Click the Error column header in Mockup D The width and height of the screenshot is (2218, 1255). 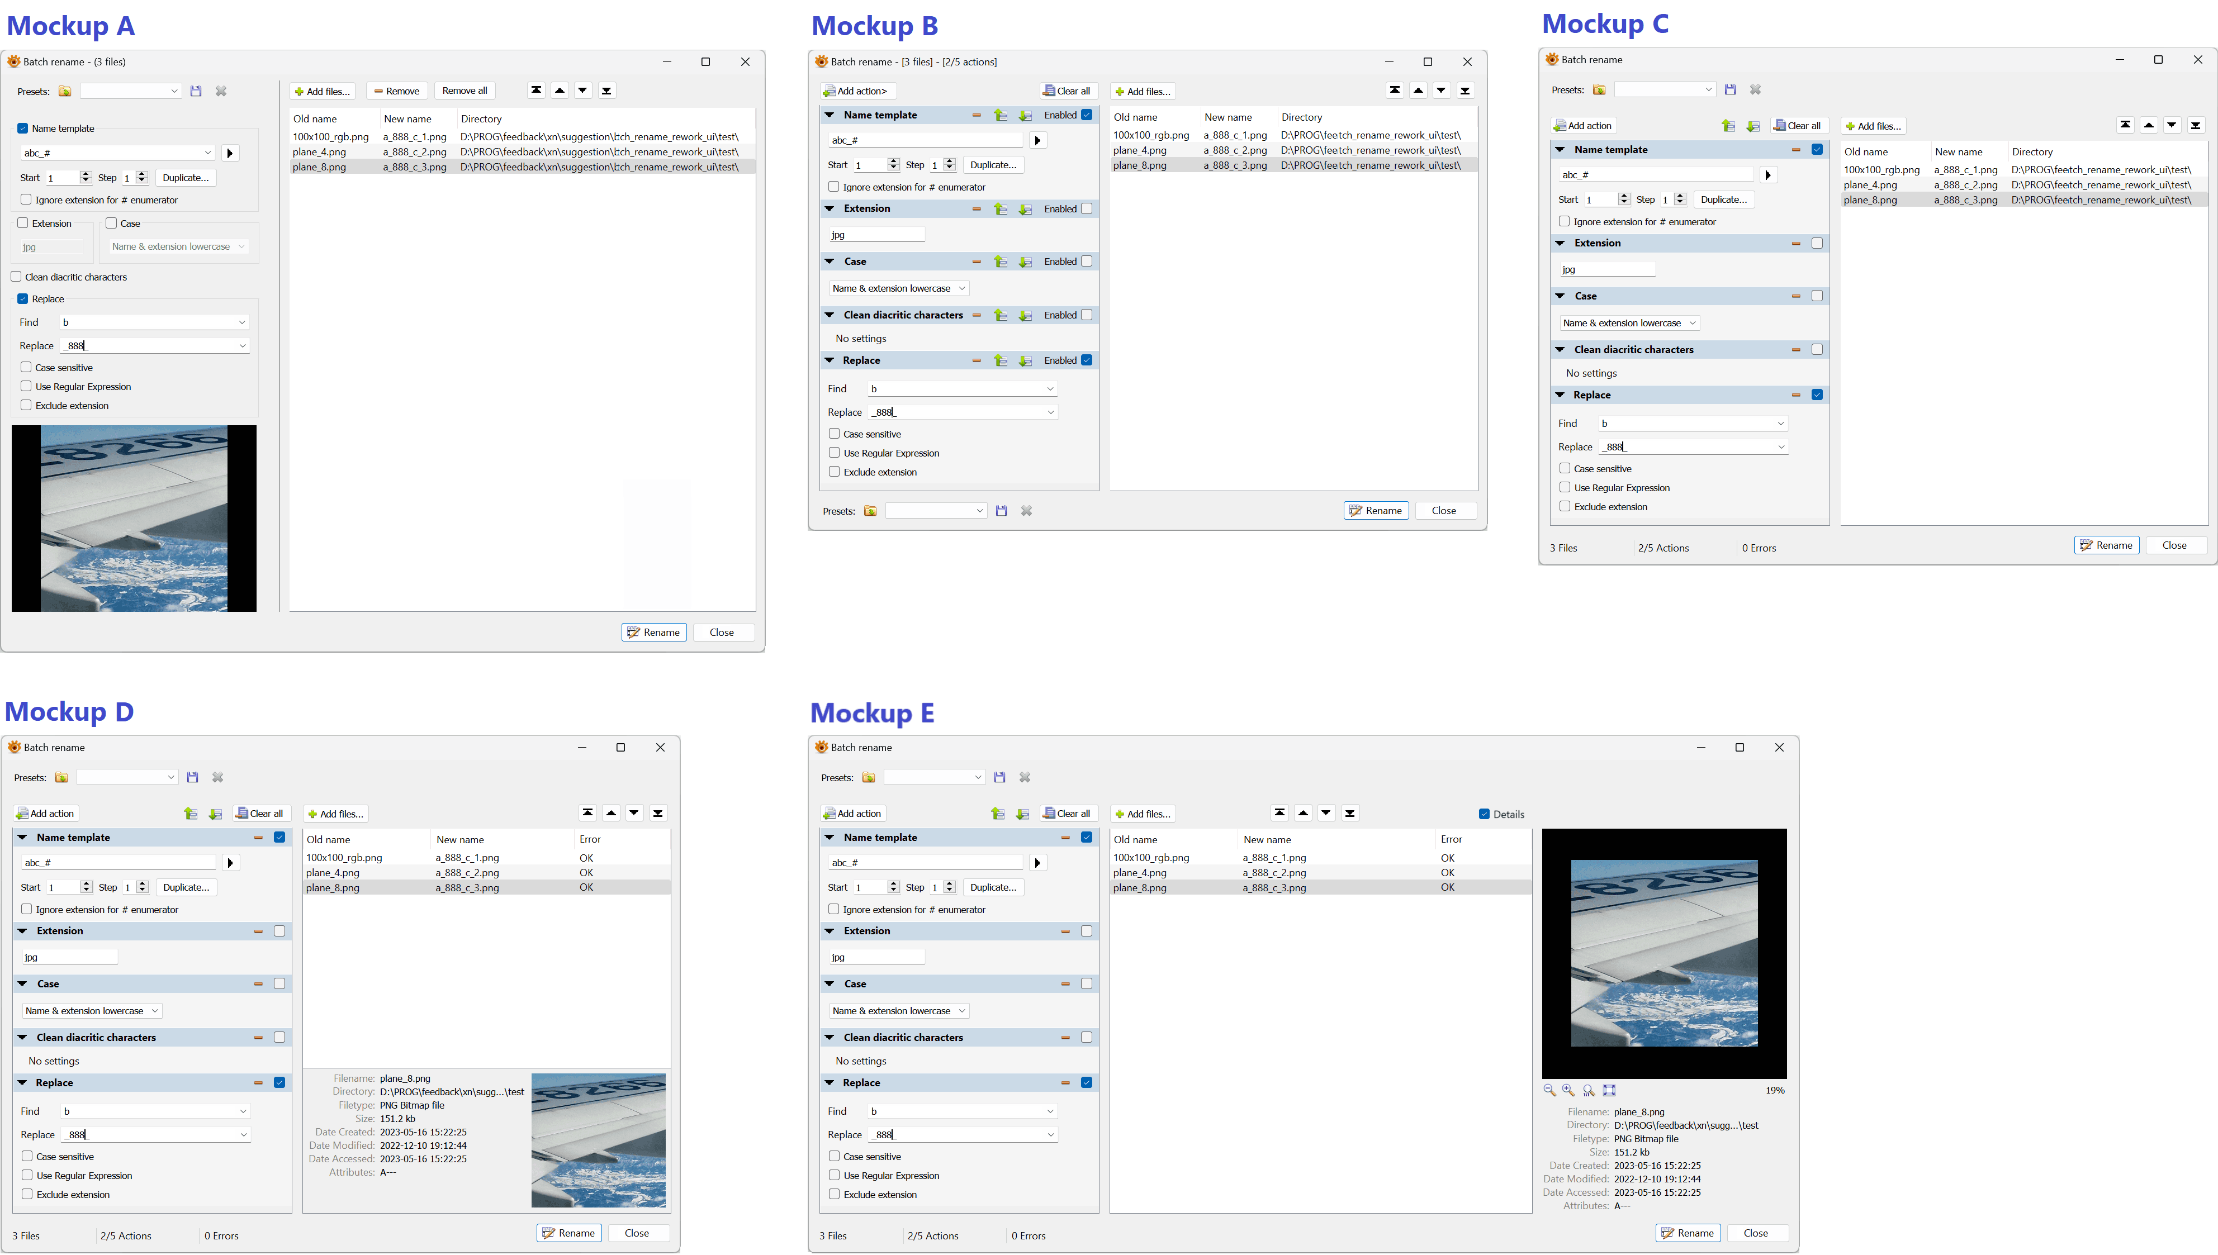point(590,839)
